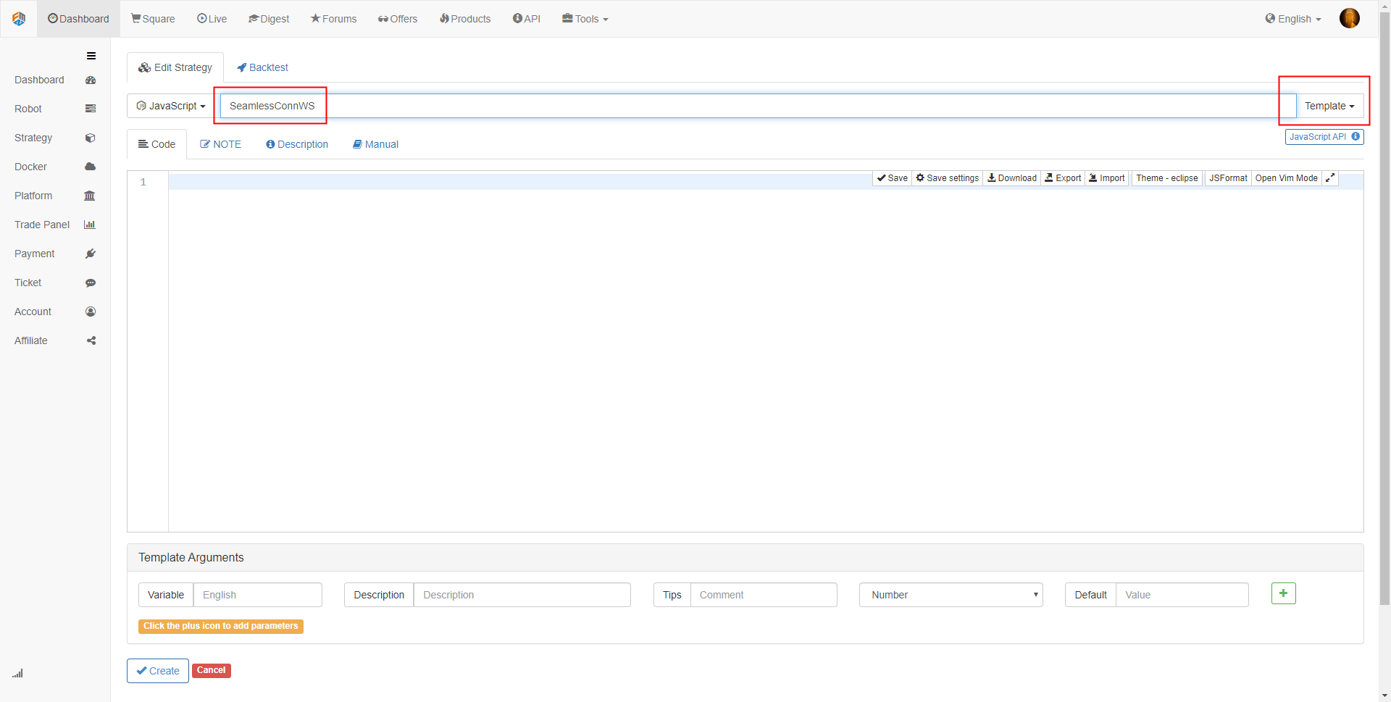Toggle Open Vim Mode
1391x702 pixels.
[x=1287, y=178]
